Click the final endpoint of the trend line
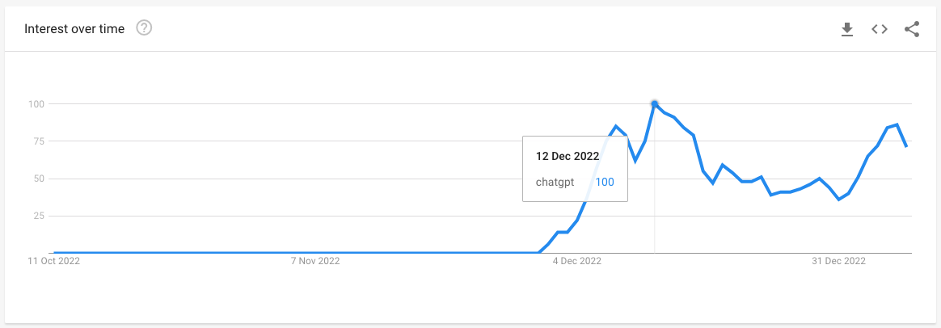This screenshot has height=328, width=941. pos(907,146)
